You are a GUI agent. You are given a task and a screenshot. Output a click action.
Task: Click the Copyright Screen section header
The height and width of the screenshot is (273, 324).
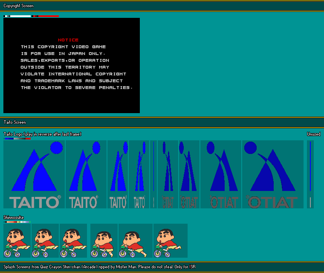162,6
